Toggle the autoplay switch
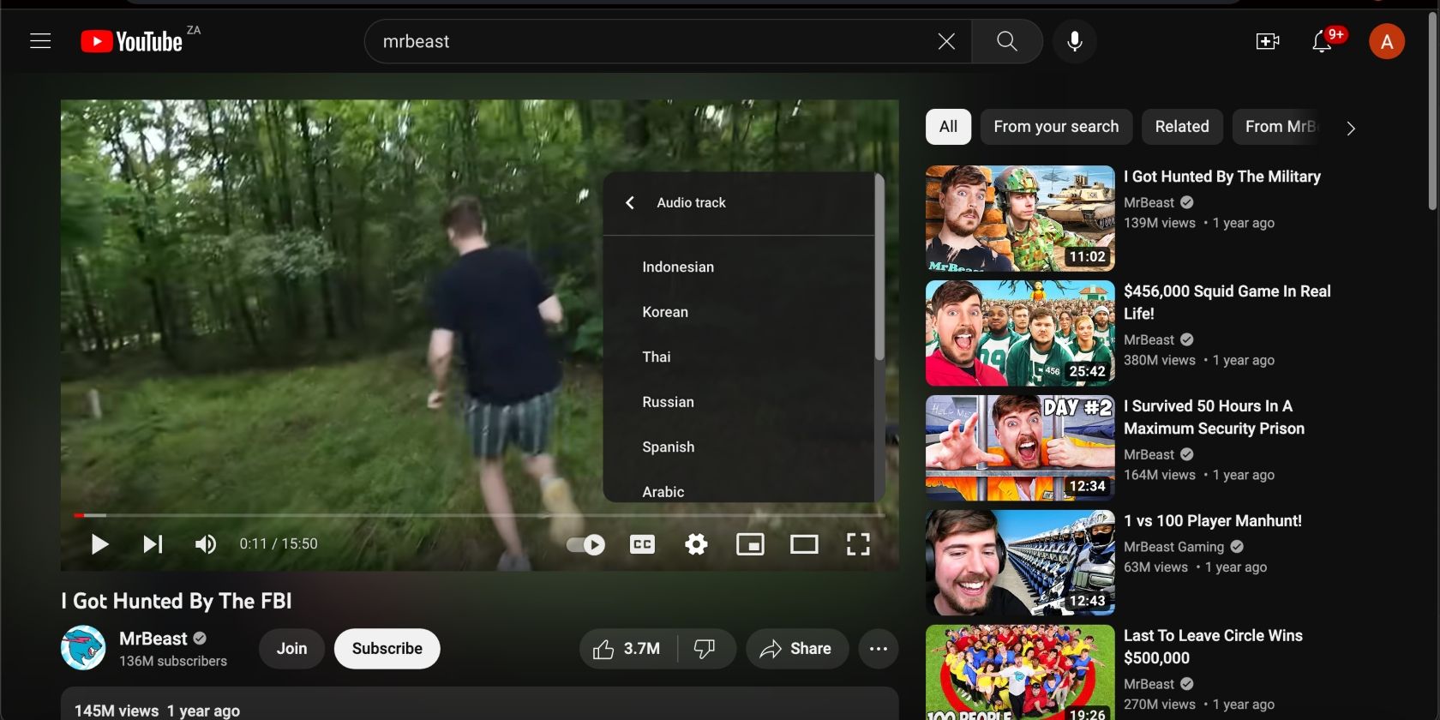The width and height of the screenshot is (1440, 720). click(585, 544)
